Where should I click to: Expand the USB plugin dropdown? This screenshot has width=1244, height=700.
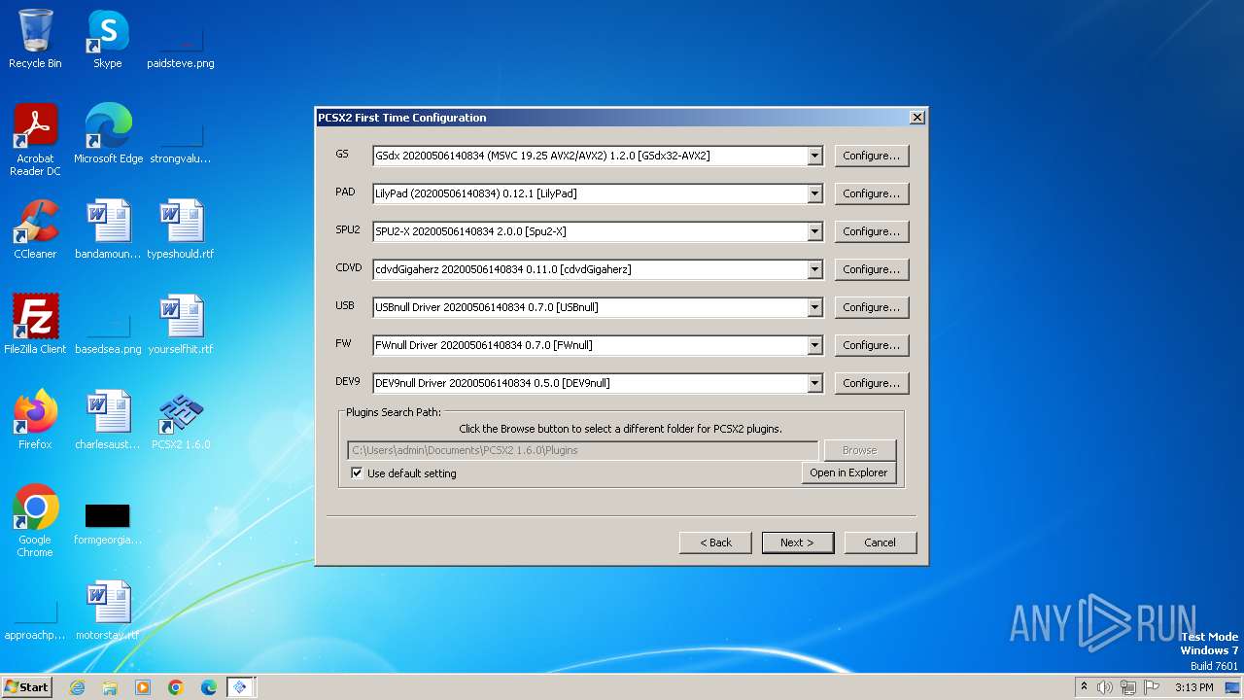pos(814,307)
